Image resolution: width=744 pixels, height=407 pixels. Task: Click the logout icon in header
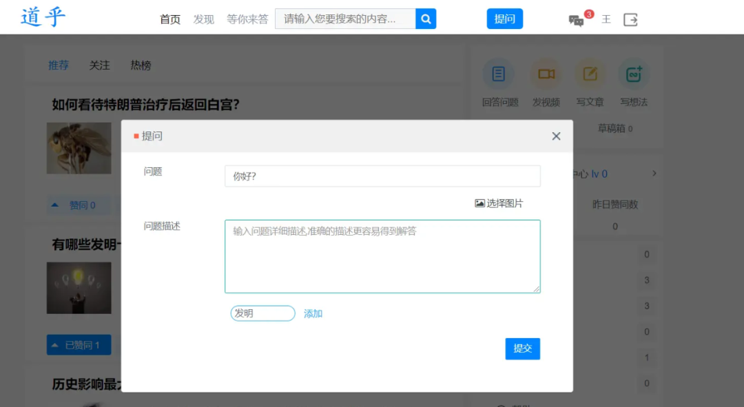630,19
